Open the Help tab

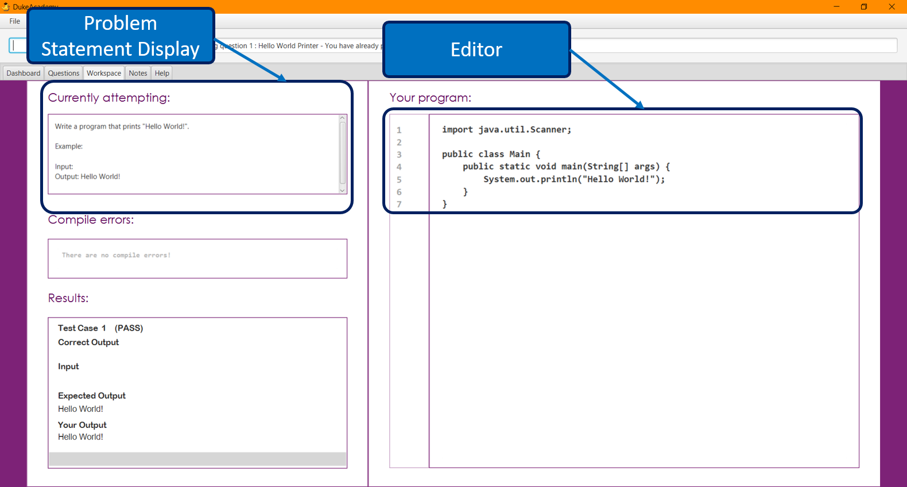click(x=162, y=73)
